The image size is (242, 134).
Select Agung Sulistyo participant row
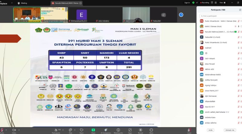[x=221, y=85]
